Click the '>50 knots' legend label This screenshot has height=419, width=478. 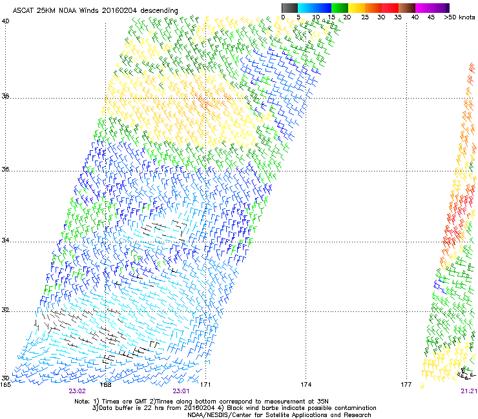(x=459, y=17)
